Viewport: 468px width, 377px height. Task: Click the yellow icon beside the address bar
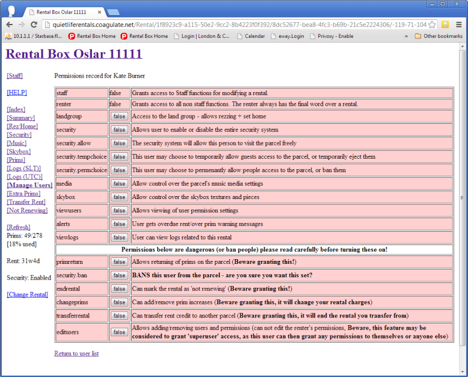(445, 25)
